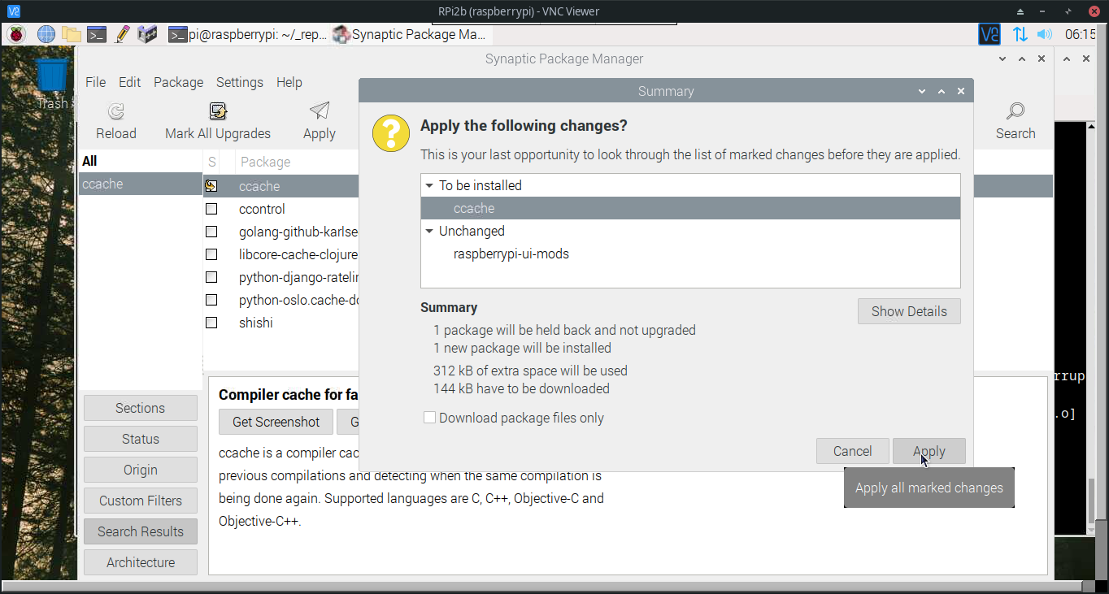The height and width of the screenshot is (594, 1109).
Task: Click the S status column header
Action: (212, 162)
